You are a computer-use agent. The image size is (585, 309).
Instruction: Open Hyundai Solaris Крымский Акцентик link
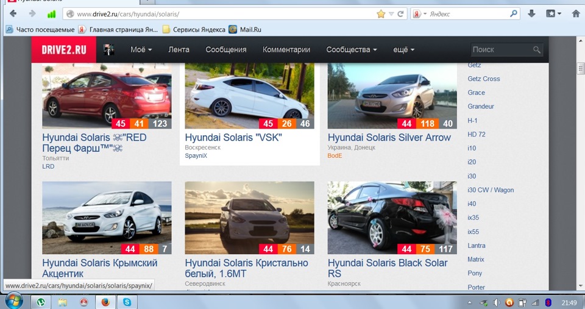(x=99, y=268)
